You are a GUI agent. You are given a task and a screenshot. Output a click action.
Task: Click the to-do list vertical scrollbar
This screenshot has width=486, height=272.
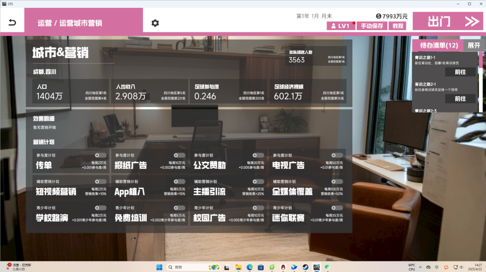tap(481, 82)
